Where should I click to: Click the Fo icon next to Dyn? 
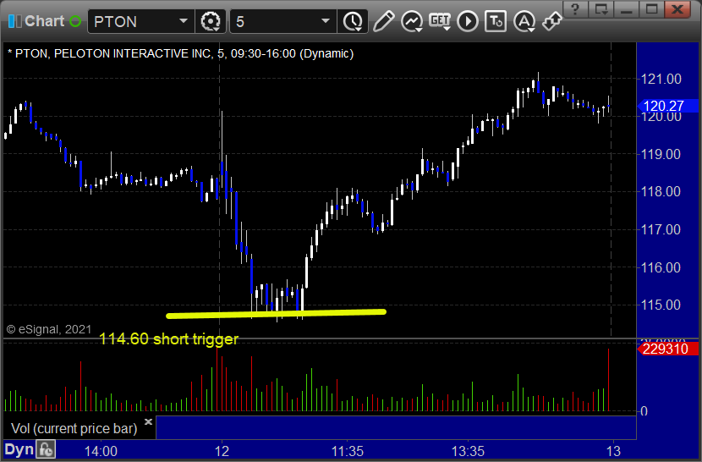[46, 449]
